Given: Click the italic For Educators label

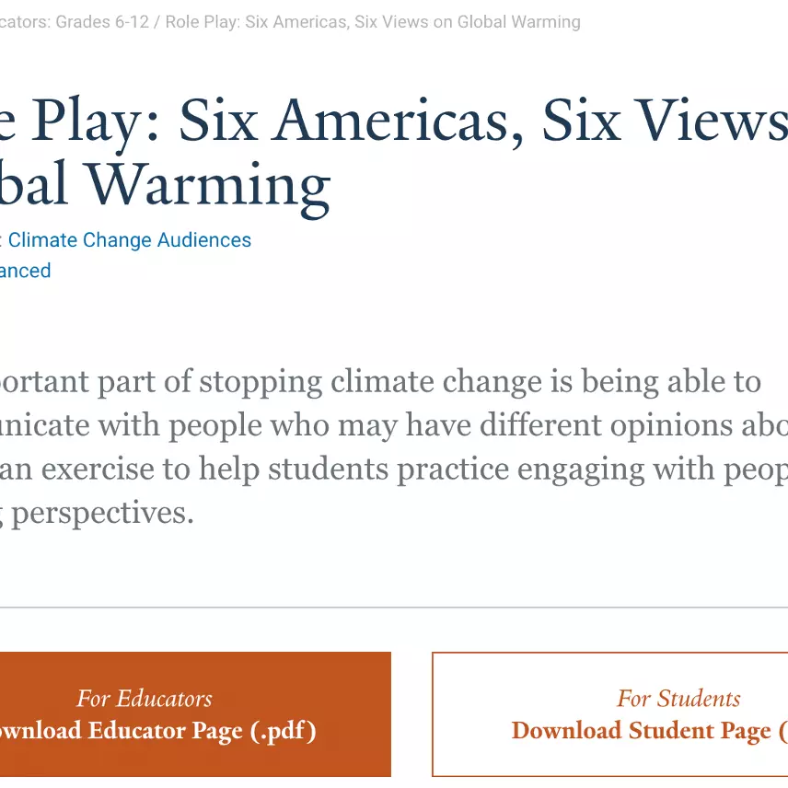Looking at the screenshot, I should click(145, 699).
